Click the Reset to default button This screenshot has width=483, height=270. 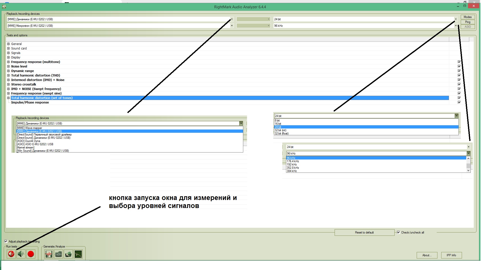[x=364, y=232]
